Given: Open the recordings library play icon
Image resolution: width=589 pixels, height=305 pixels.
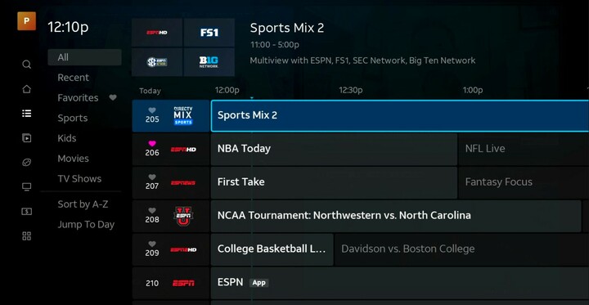Looking at the screenshot, I should tap(26, 138).
